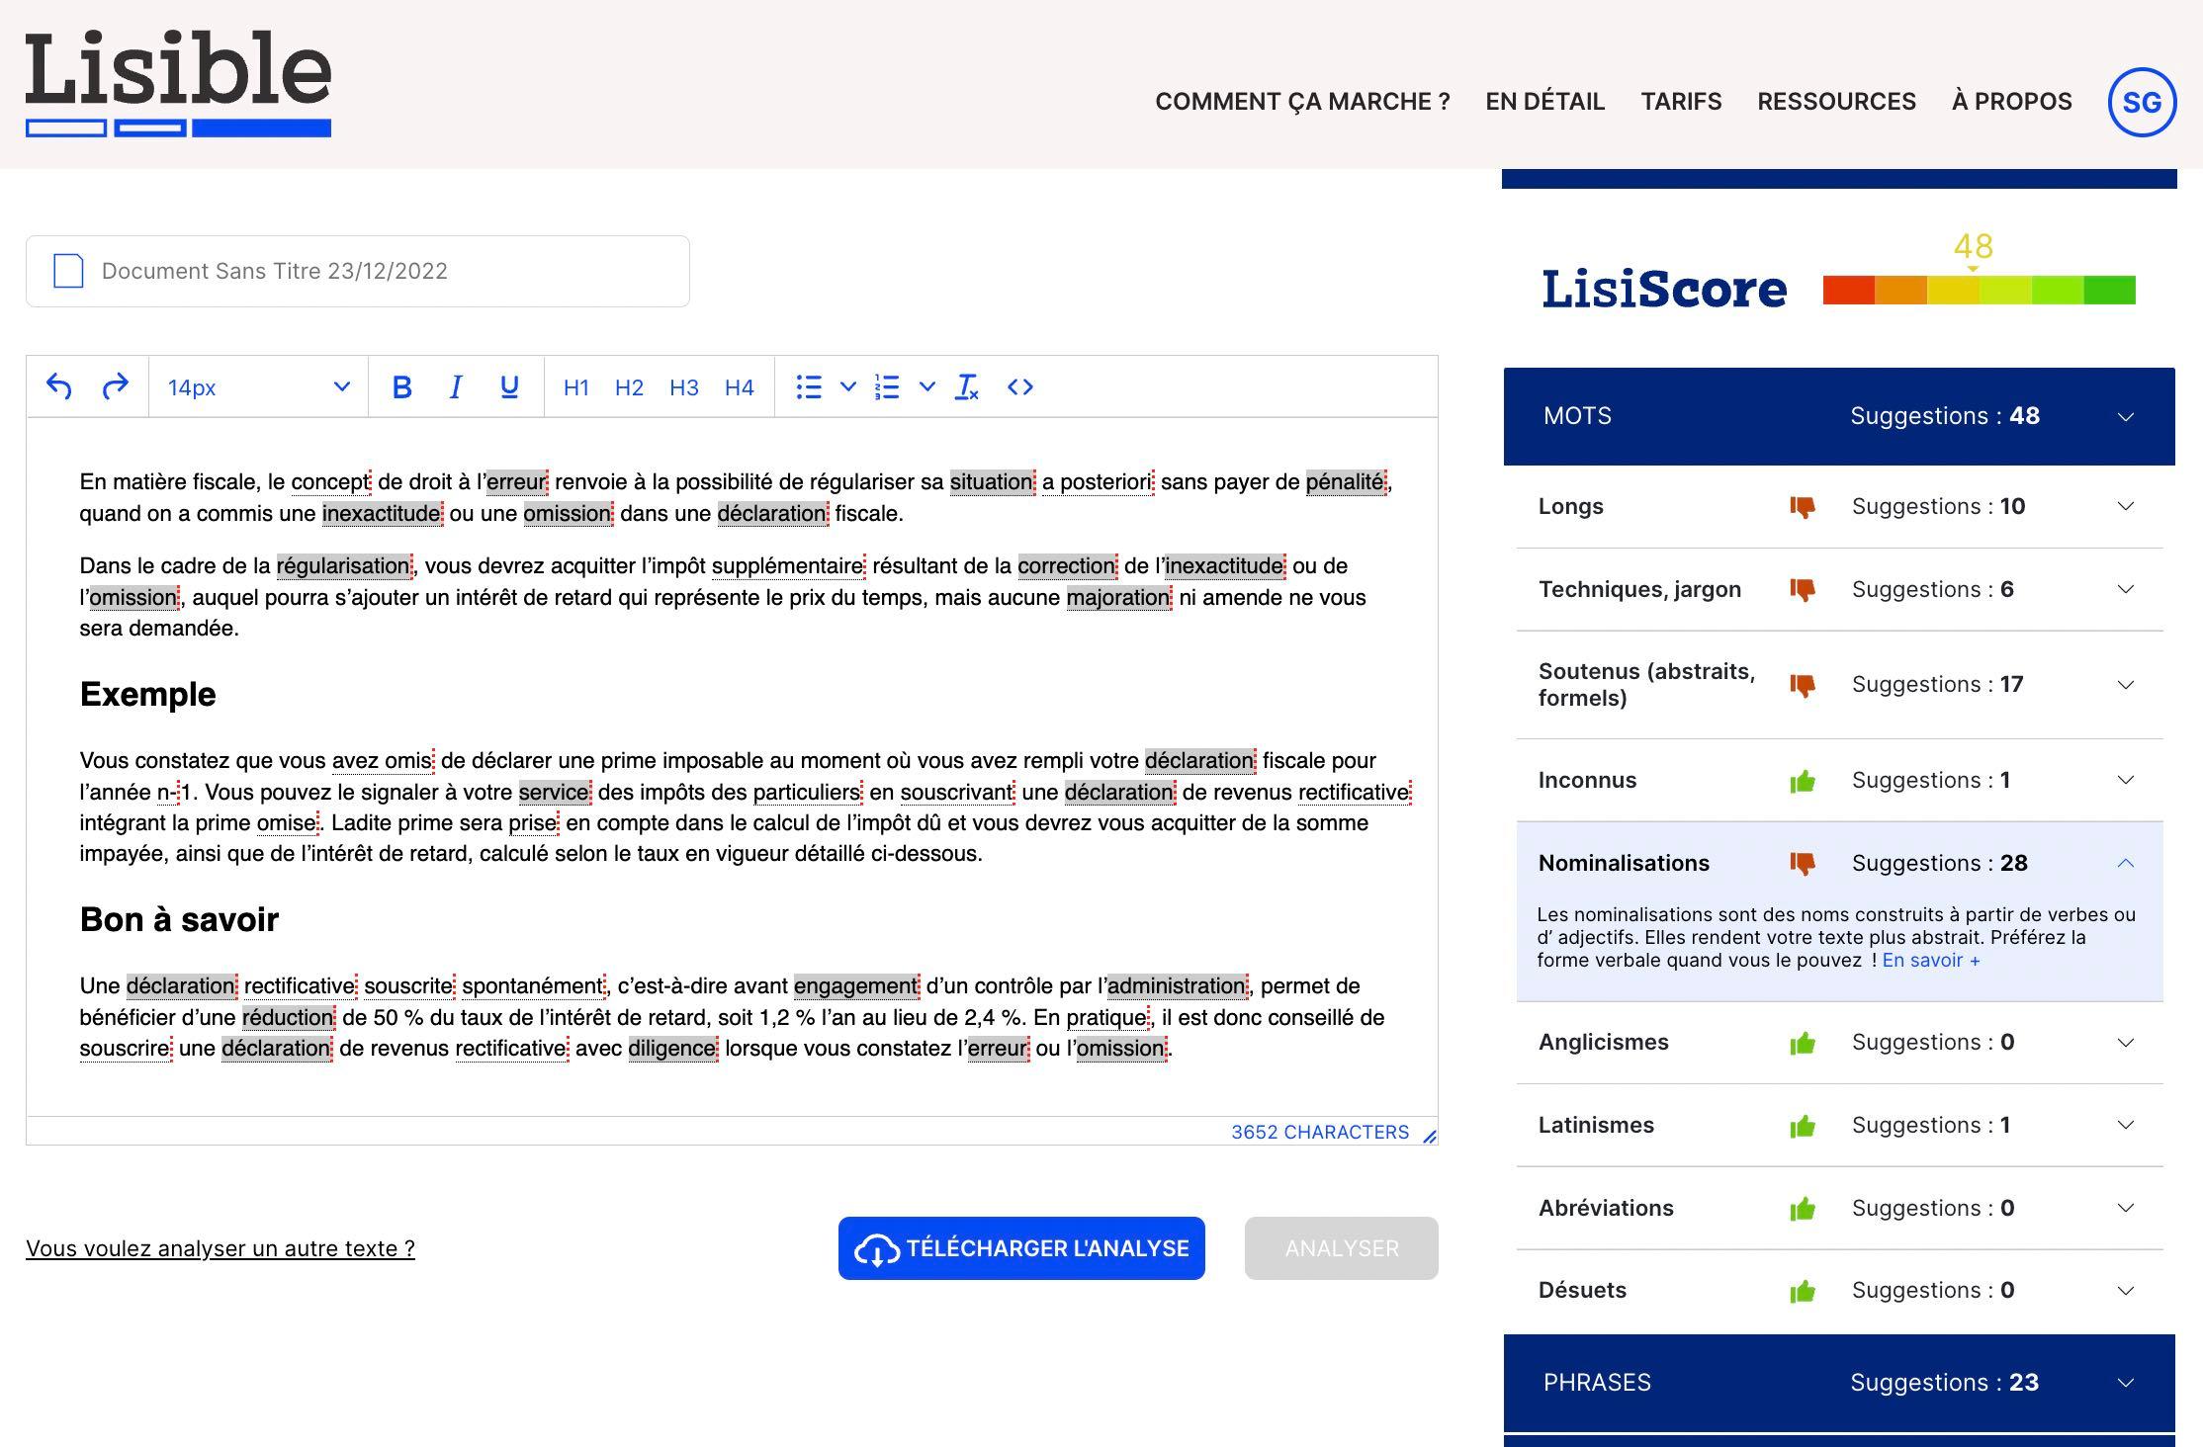Viewport: 2203px width, 1447px height.
Task: Toggle italic formatting
Action: pyautogui.click(x=456, y=387)
